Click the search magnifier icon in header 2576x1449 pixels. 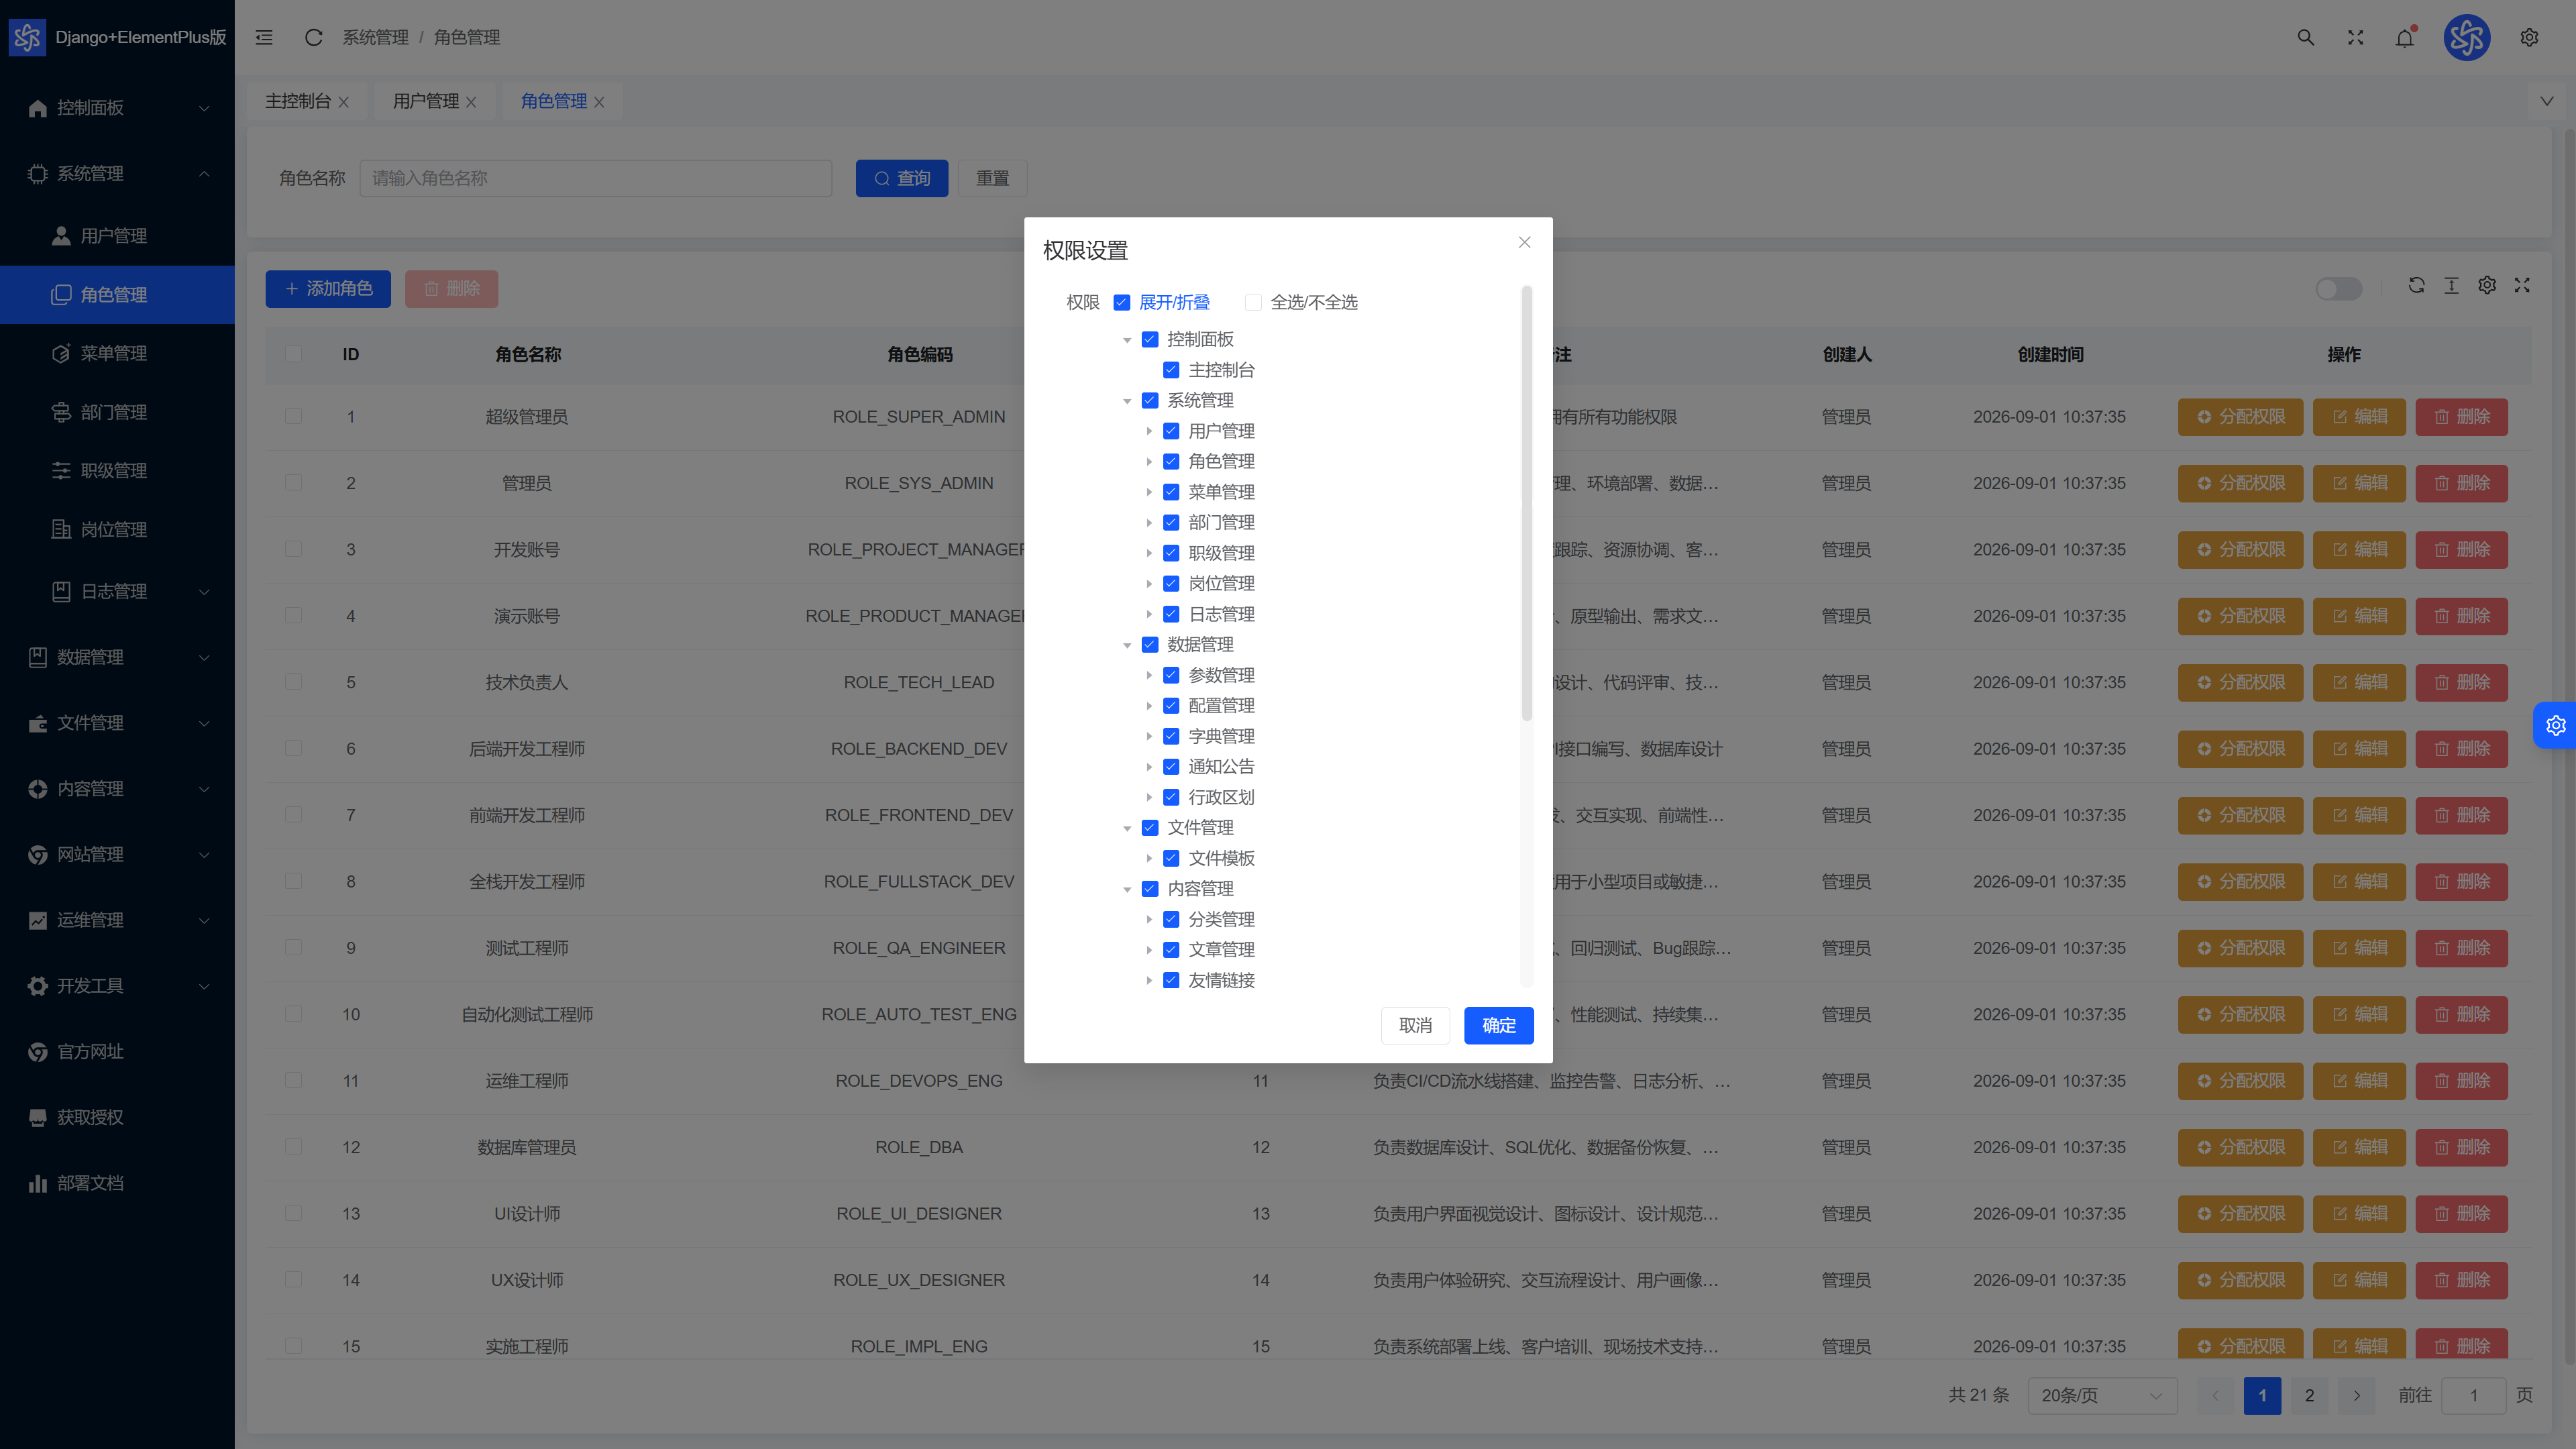(x=2305, y=37)
